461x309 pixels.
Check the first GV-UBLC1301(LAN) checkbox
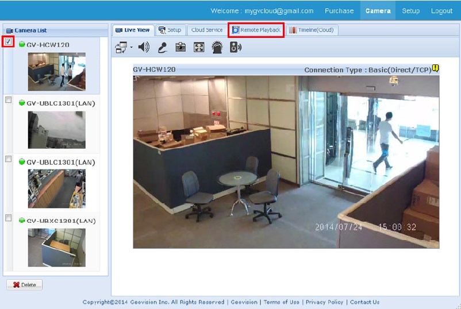[x=8, y=100]
